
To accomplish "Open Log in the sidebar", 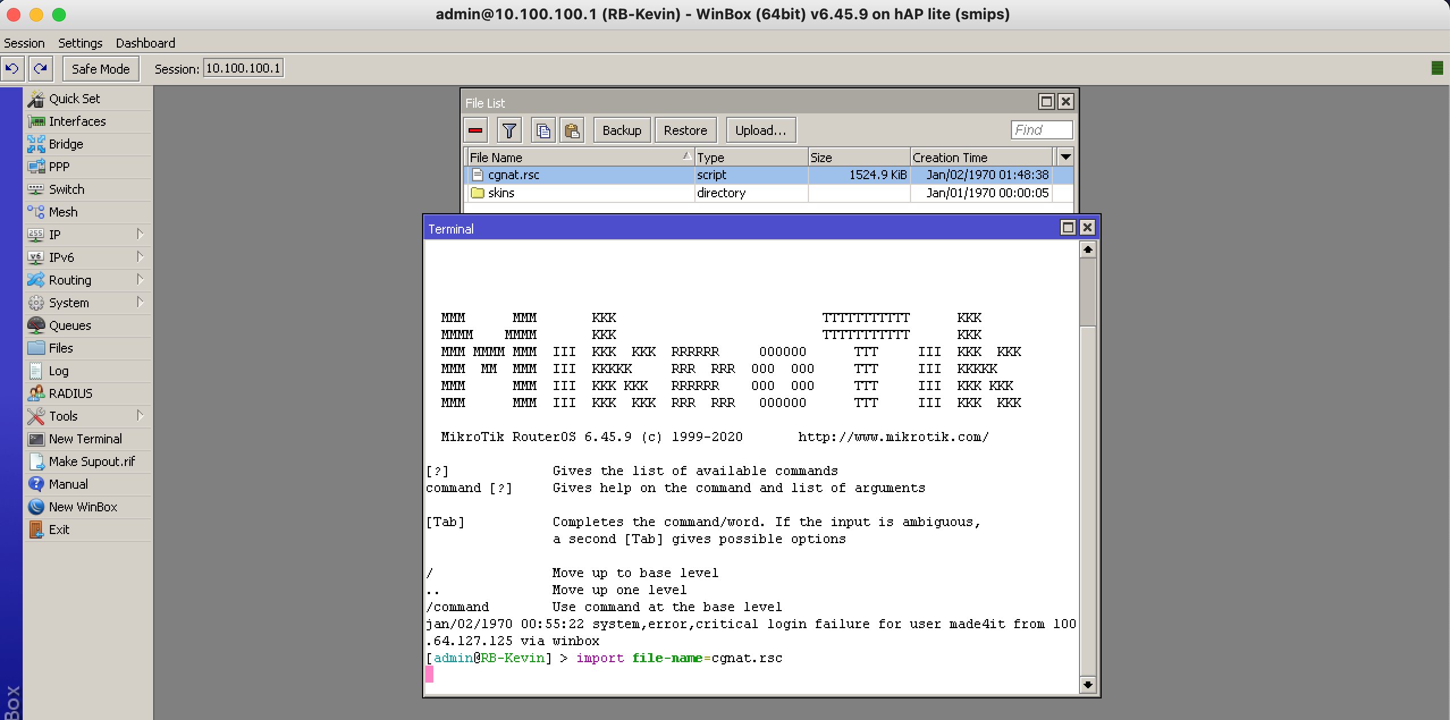I will (x=88, y=371).
